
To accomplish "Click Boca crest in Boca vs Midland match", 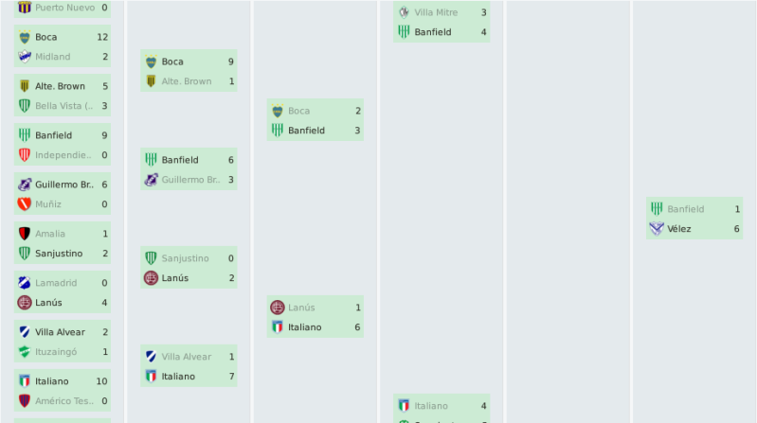I will pos(25,37).
